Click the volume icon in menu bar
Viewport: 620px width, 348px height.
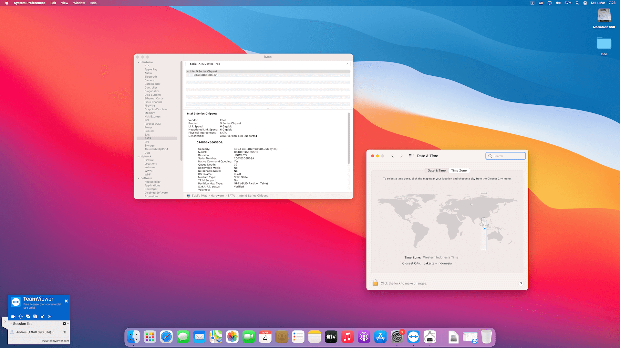[558, 3]
